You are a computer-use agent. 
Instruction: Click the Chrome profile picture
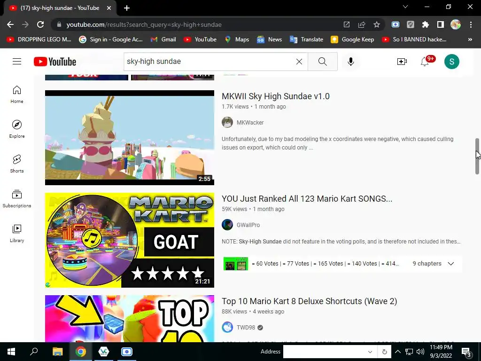[x=456, y=24]
